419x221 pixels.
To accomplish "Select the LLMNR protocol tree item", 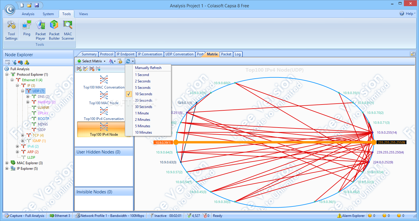I will coord(43,108).
